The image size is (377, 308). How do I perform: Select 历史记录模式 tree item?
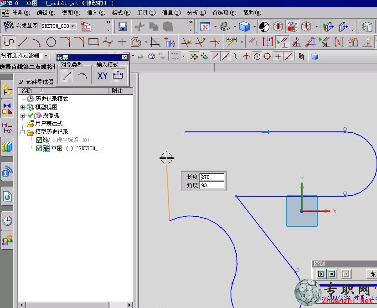[52, 99]
